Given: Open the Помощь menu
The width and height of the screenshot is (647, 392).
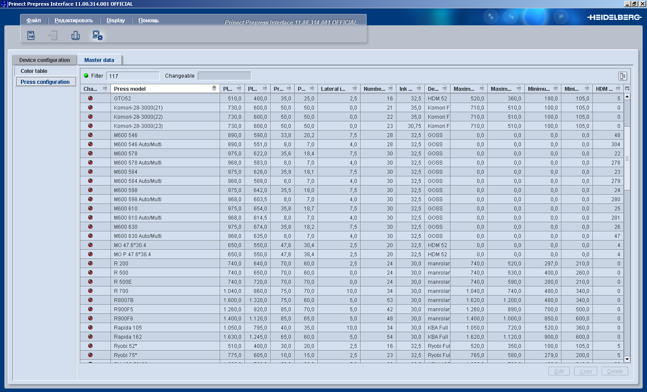Looking at the screenshot, I should (x=149, y=21).
